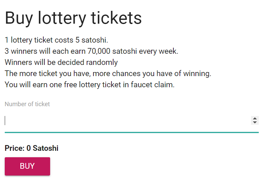Viewport: 274px width, 187px height.
Task: Click the down arrow of ticket stepper
Action: point(255,122)
